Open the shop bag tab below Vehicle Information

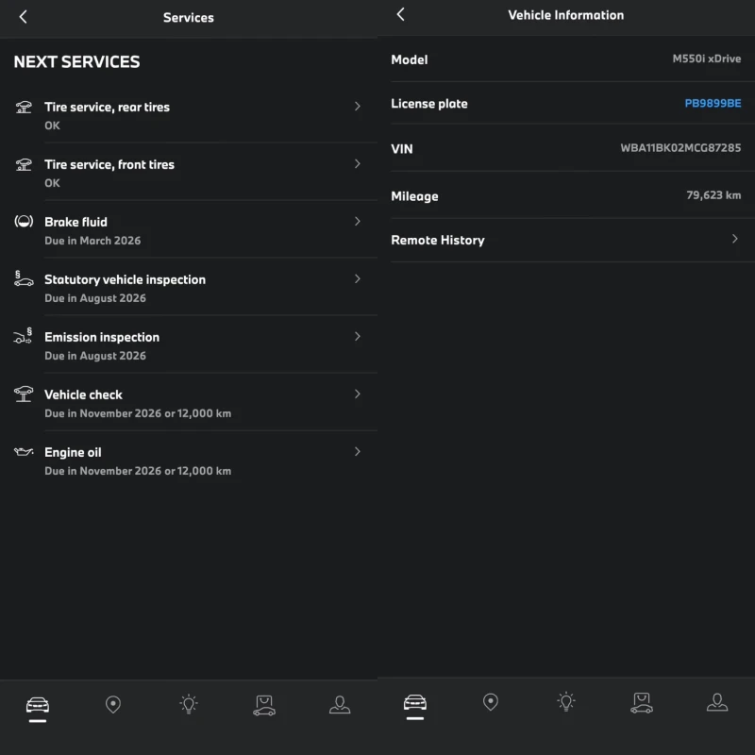642,702
